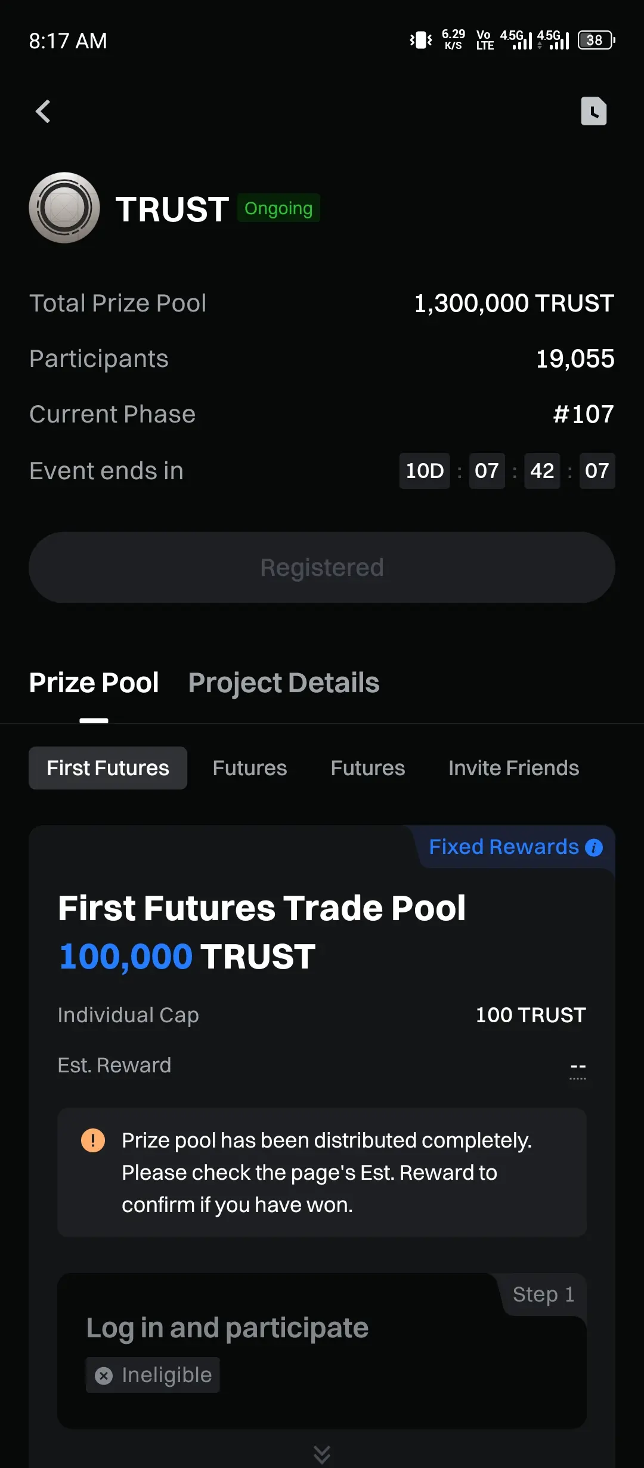This screenshot has width=644, height=1468.
Task: Tap the Registered button
Action: point(322,568)
